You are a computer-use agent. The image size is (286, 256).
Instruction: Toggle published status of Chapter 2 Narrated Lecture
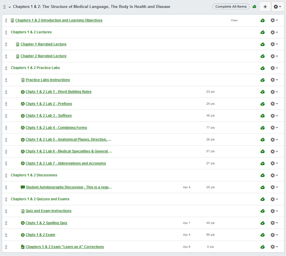(x=262, y=56)
